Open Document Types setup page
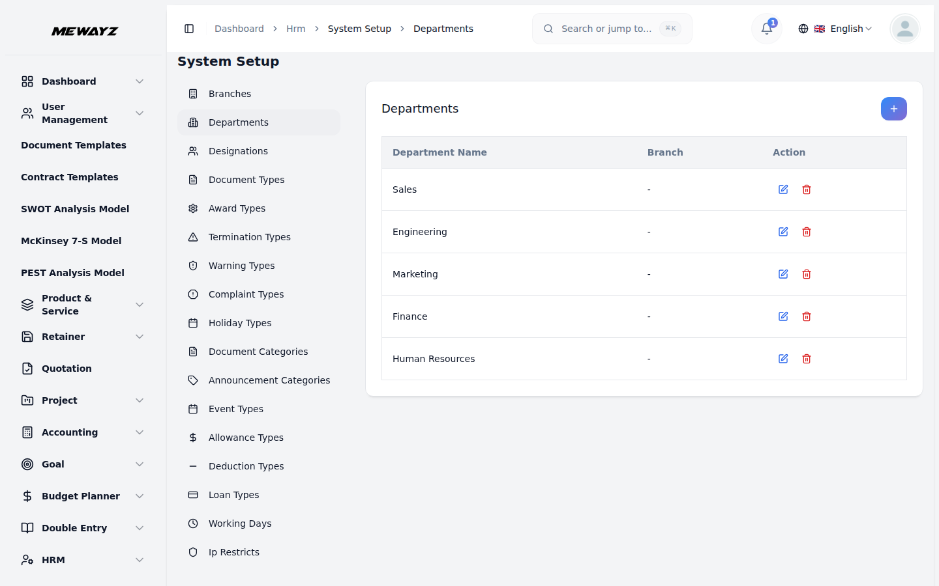Screen dimensions: 939x586 [x=259, y=180]
